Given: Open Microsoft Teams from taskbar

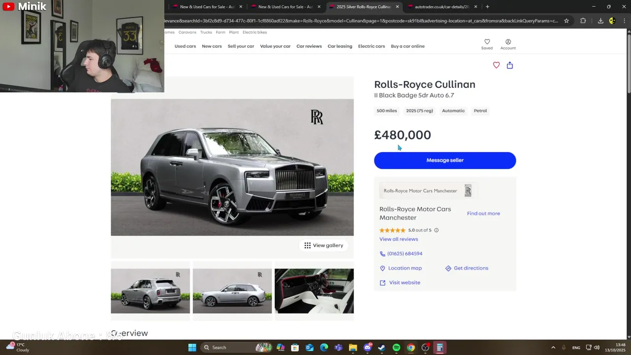Looking at the screenshot, I should pos(338,348).
